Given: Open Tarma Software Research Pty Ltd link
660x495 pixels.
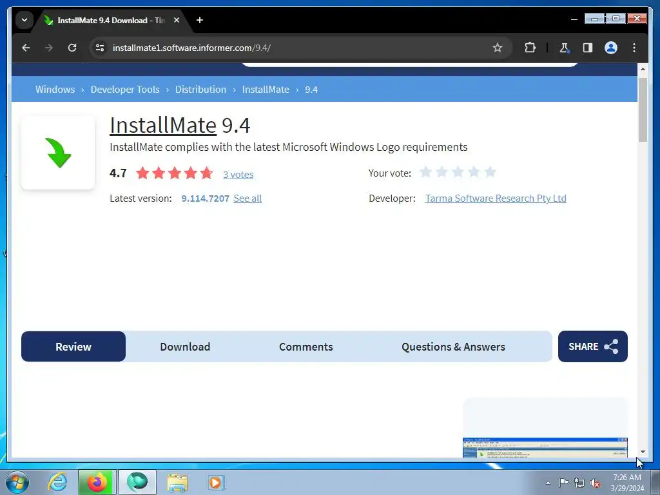Looking at the screenshot, I should tap(496, 199).
